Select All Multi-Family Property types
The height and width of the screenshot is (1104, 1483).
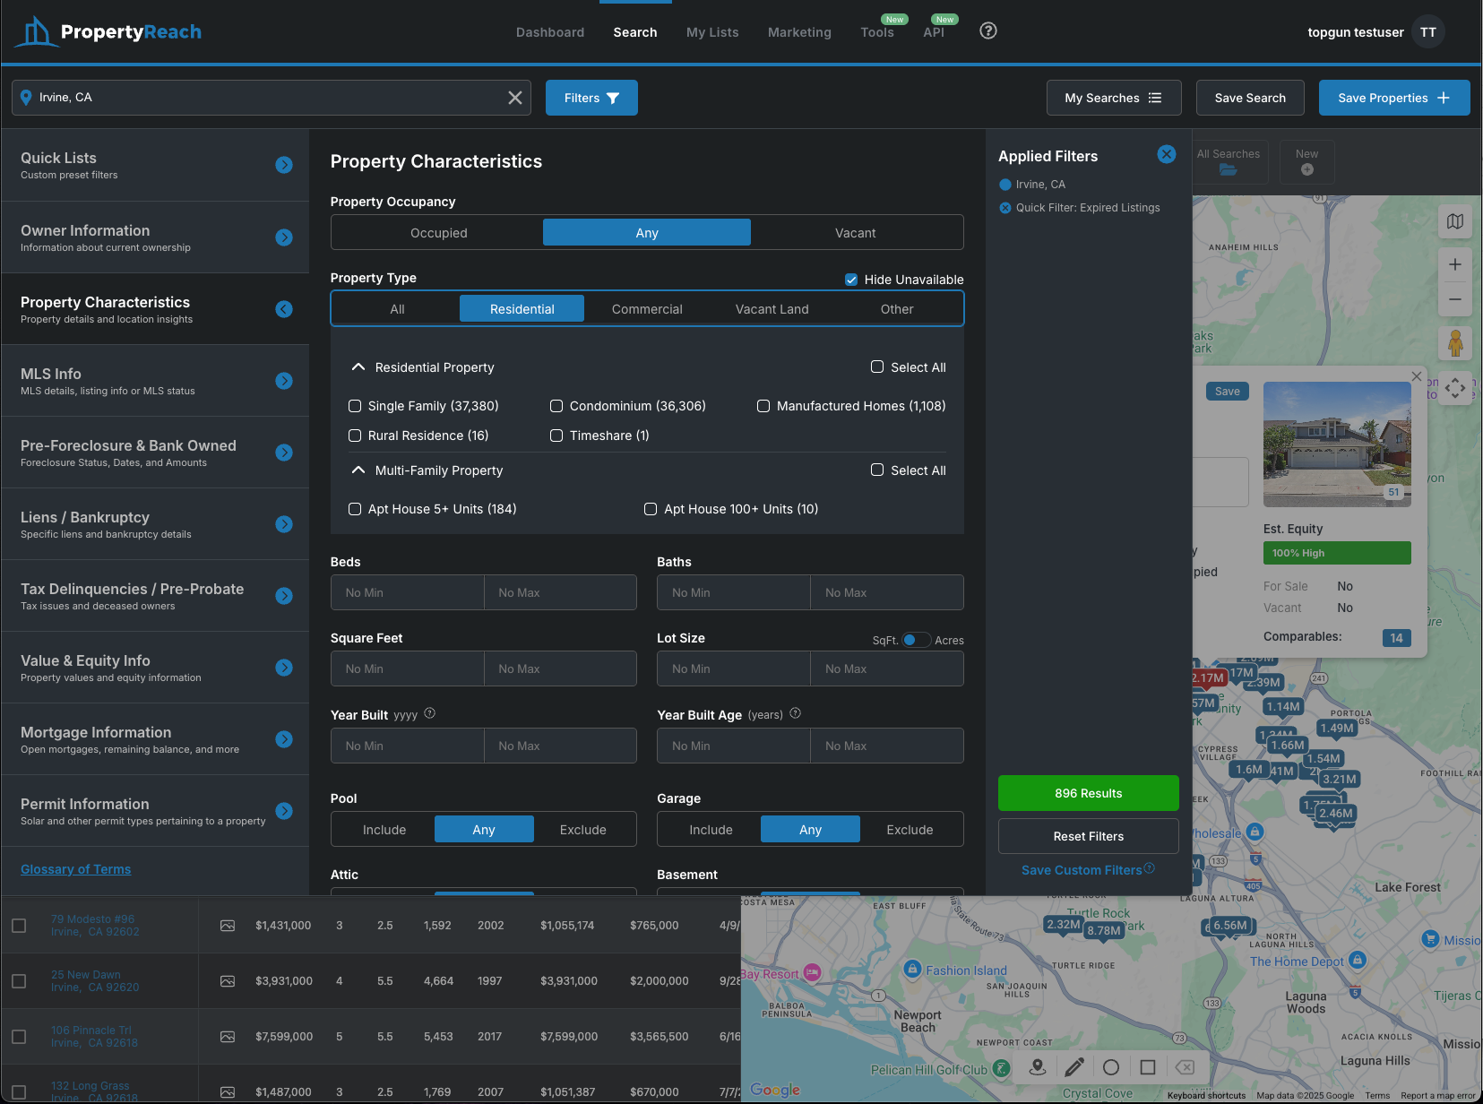pos(877,470)
